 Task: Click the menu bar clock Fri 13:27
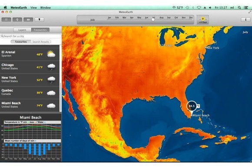point(221,7)
